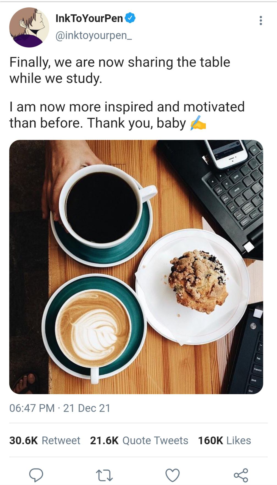Tap the 21 Dec 21 date

tap(87, 408)
